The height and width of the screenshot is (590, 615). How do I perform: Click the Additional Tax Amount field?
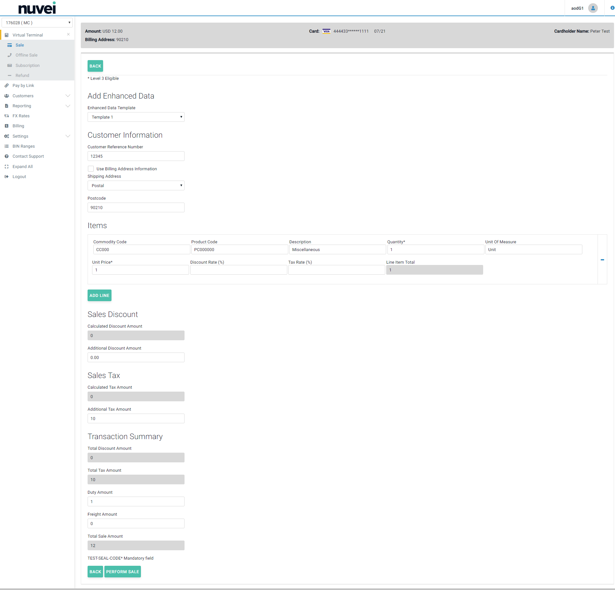click(x=136, y=418)
